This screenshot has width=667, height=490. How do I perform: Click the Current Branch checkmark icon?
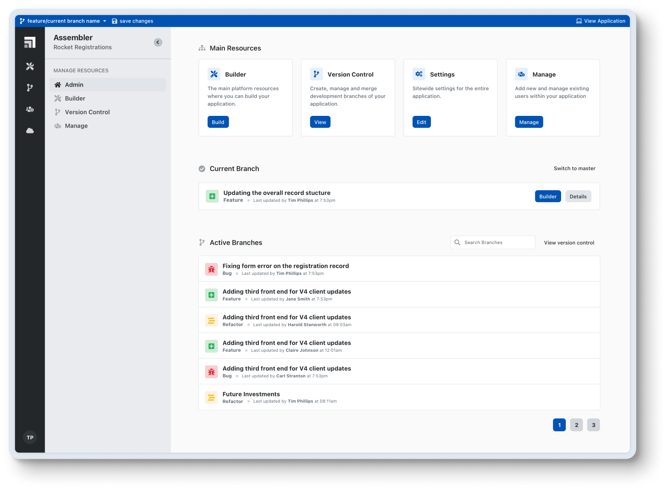point(202,169)
